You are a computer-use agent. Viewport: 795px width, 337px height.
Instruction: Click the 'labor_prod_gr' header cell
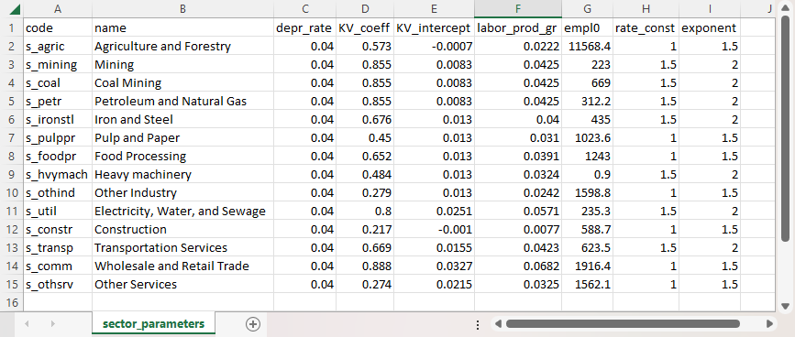(518, 27)
